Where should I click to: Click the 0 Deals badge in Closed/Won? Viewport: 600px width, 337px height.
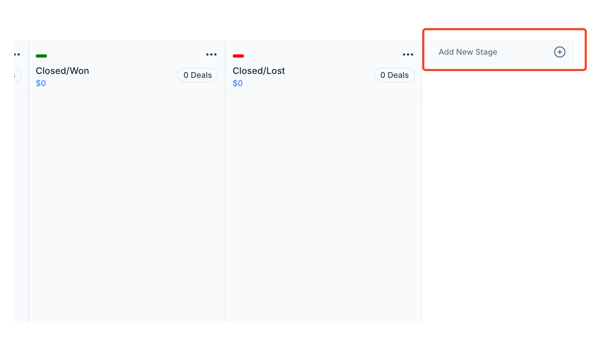coord(197,75)
